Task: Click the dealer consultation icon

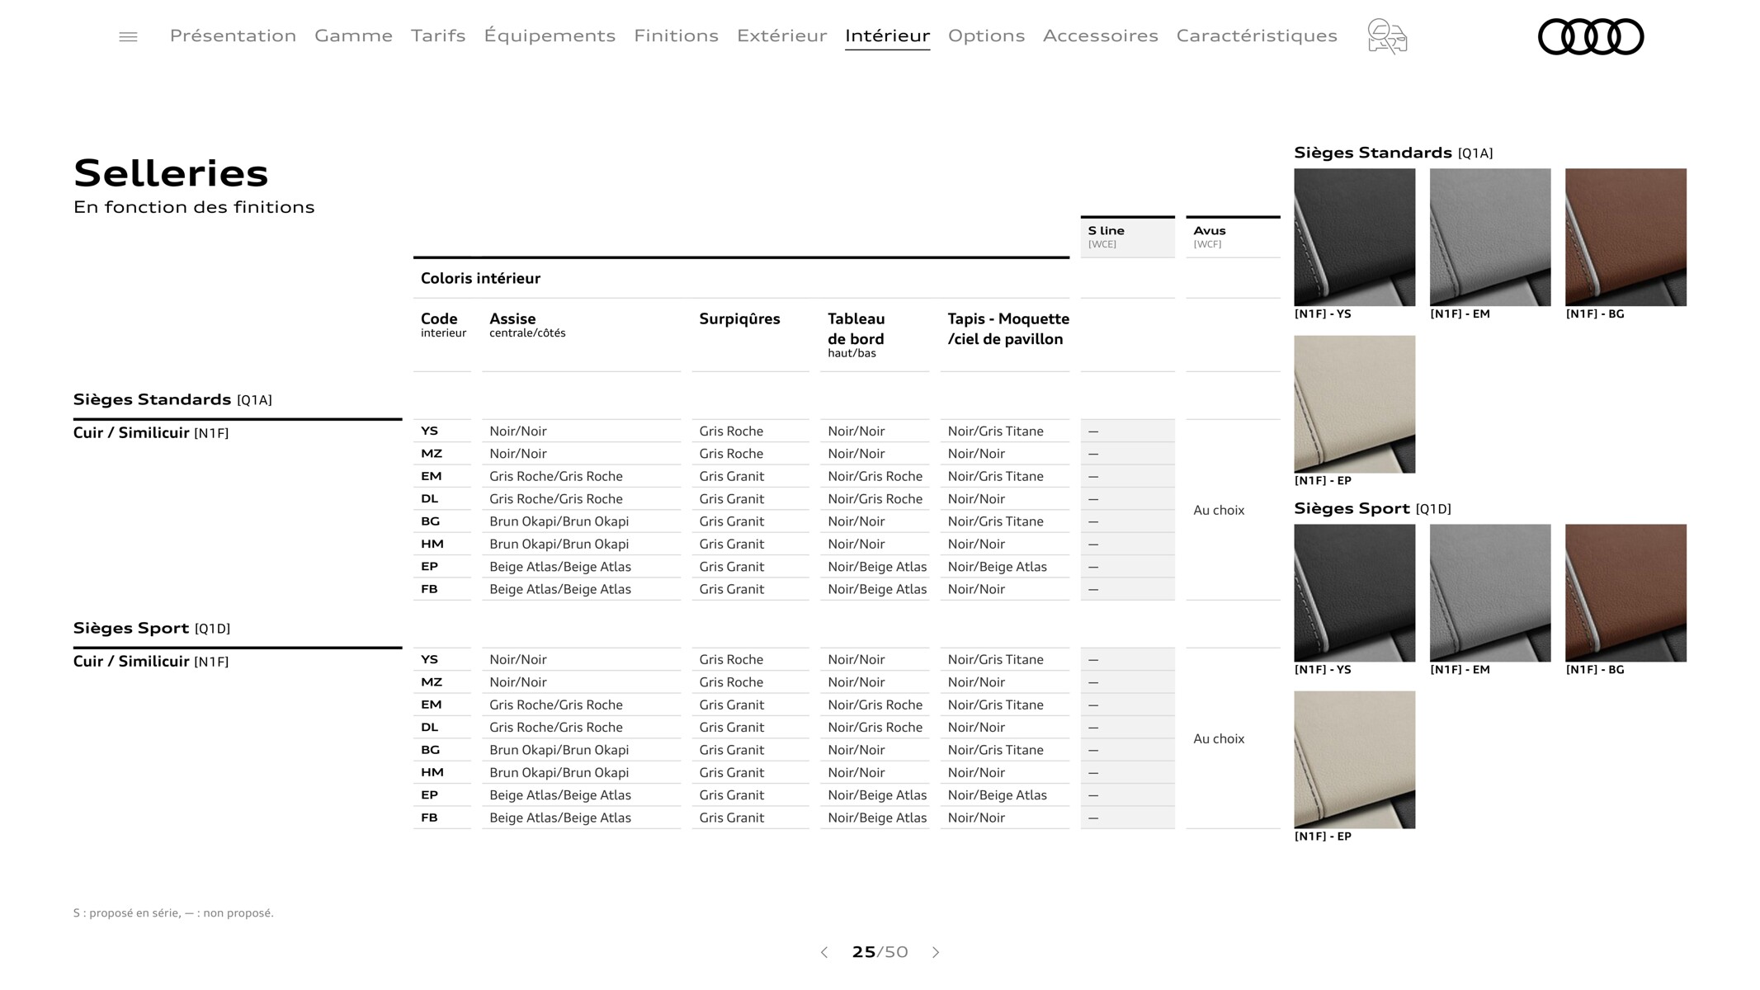Action: [1387, 36]
